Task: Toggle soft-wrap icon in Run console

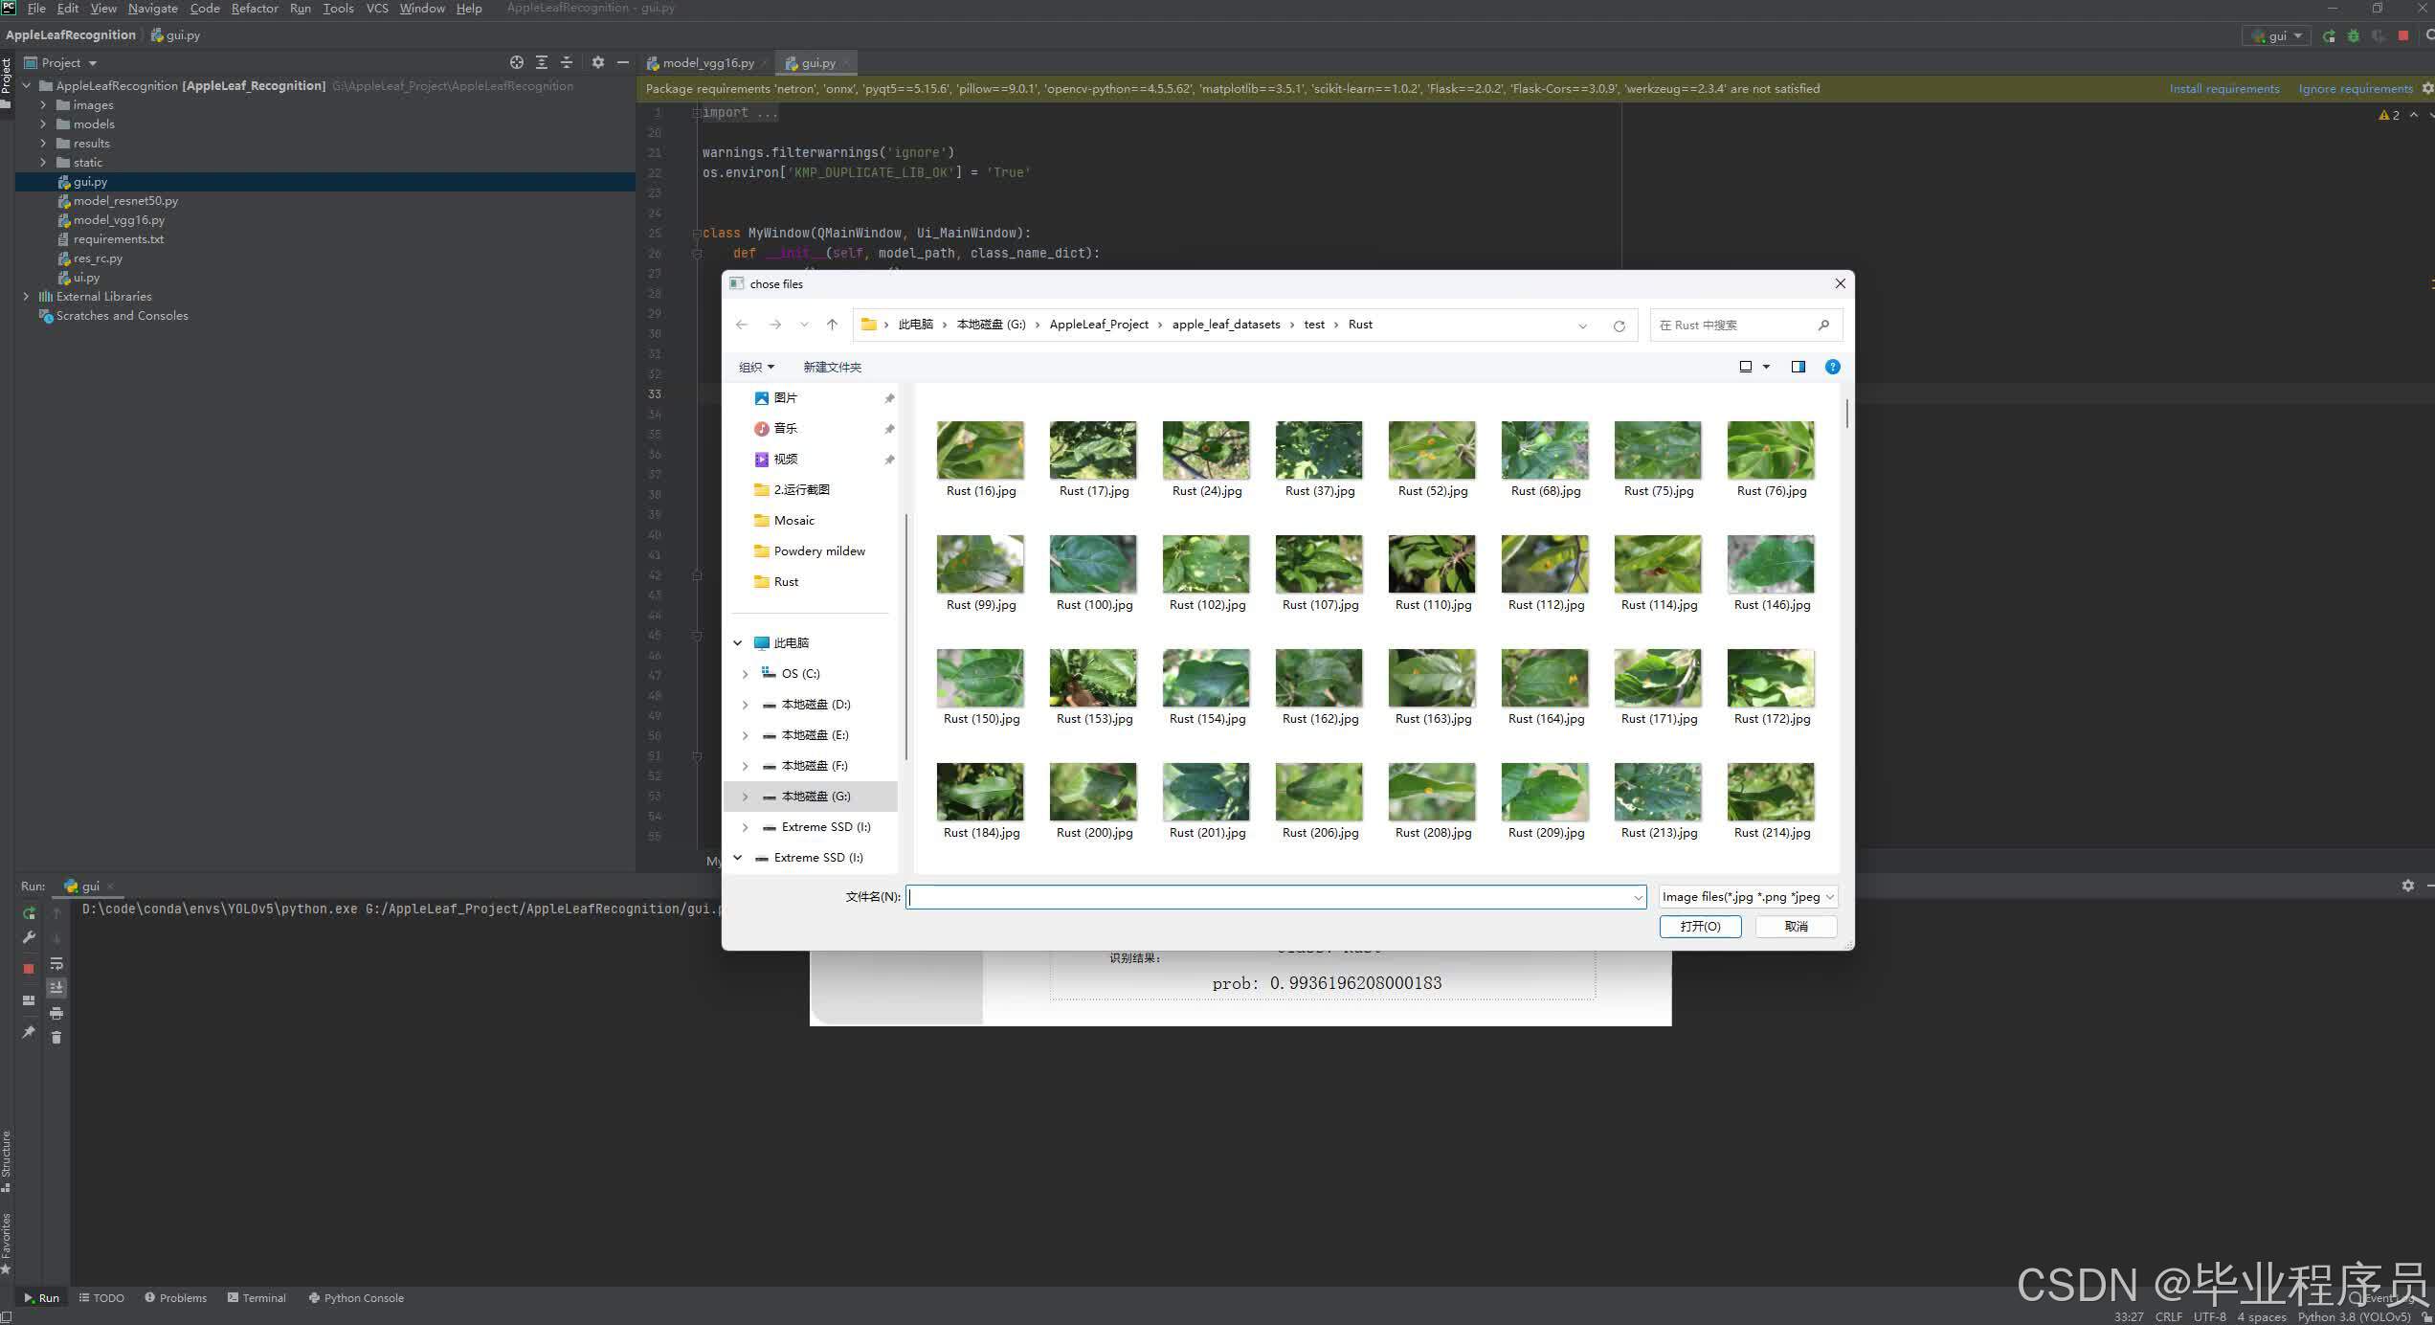Action: pos(56,963)
